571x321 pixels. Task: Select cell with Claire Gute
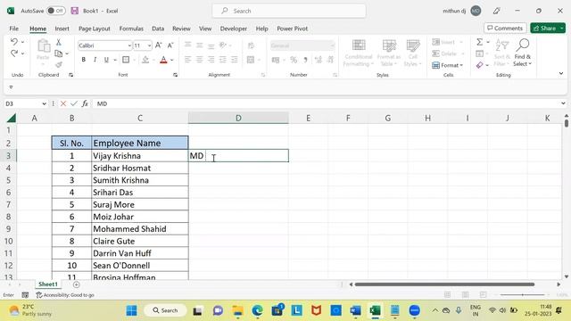(140, 242)
